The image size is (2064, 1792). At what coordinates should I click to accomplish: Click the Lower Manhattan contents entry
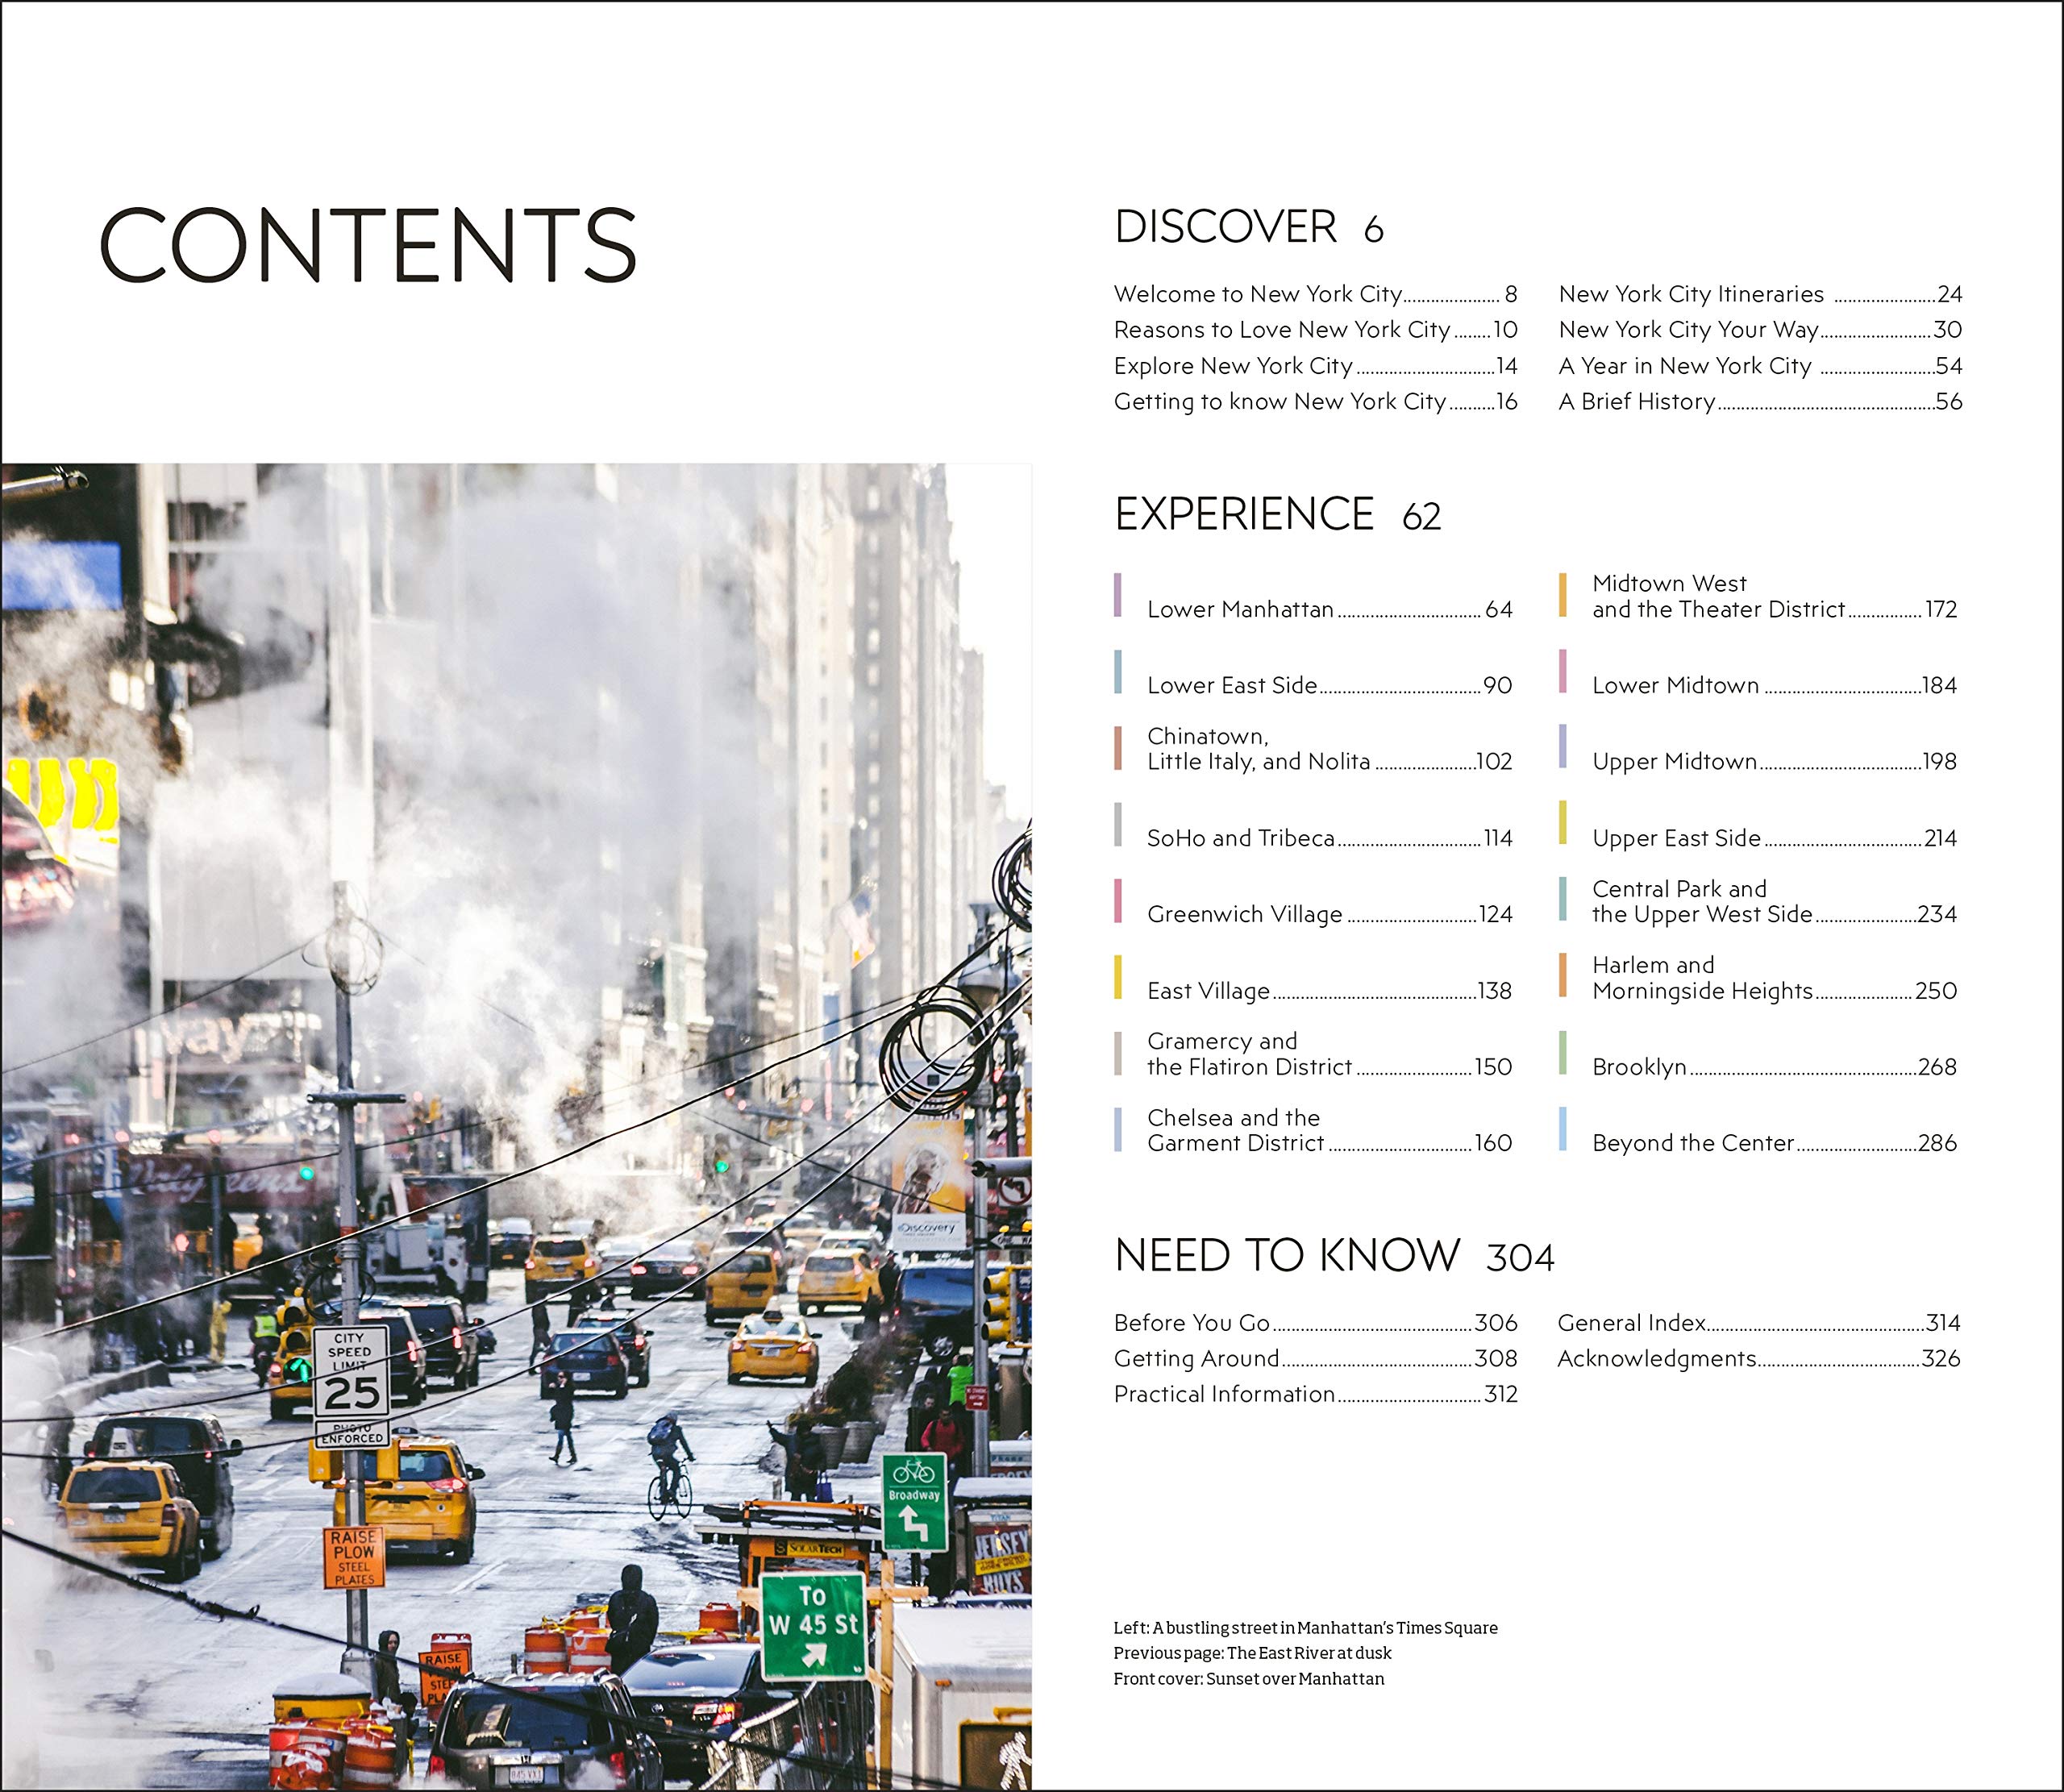(1240, 609)
